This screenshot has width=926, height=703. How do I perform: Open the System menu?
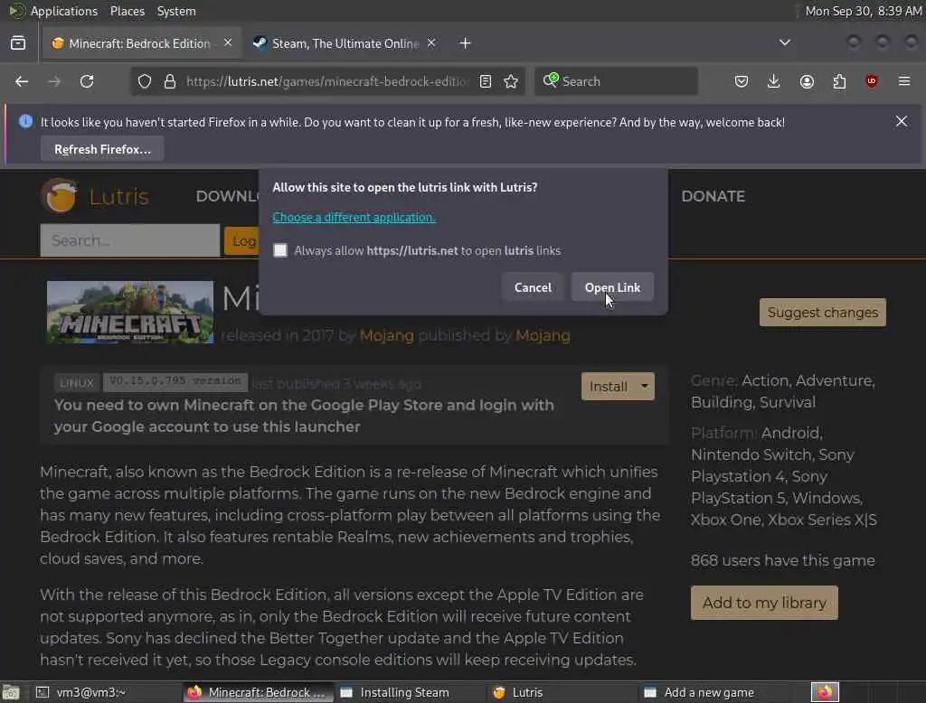pos(176,11)
